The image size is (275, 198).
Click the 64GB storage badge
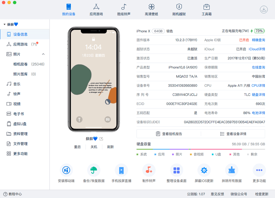pos(158,31)
